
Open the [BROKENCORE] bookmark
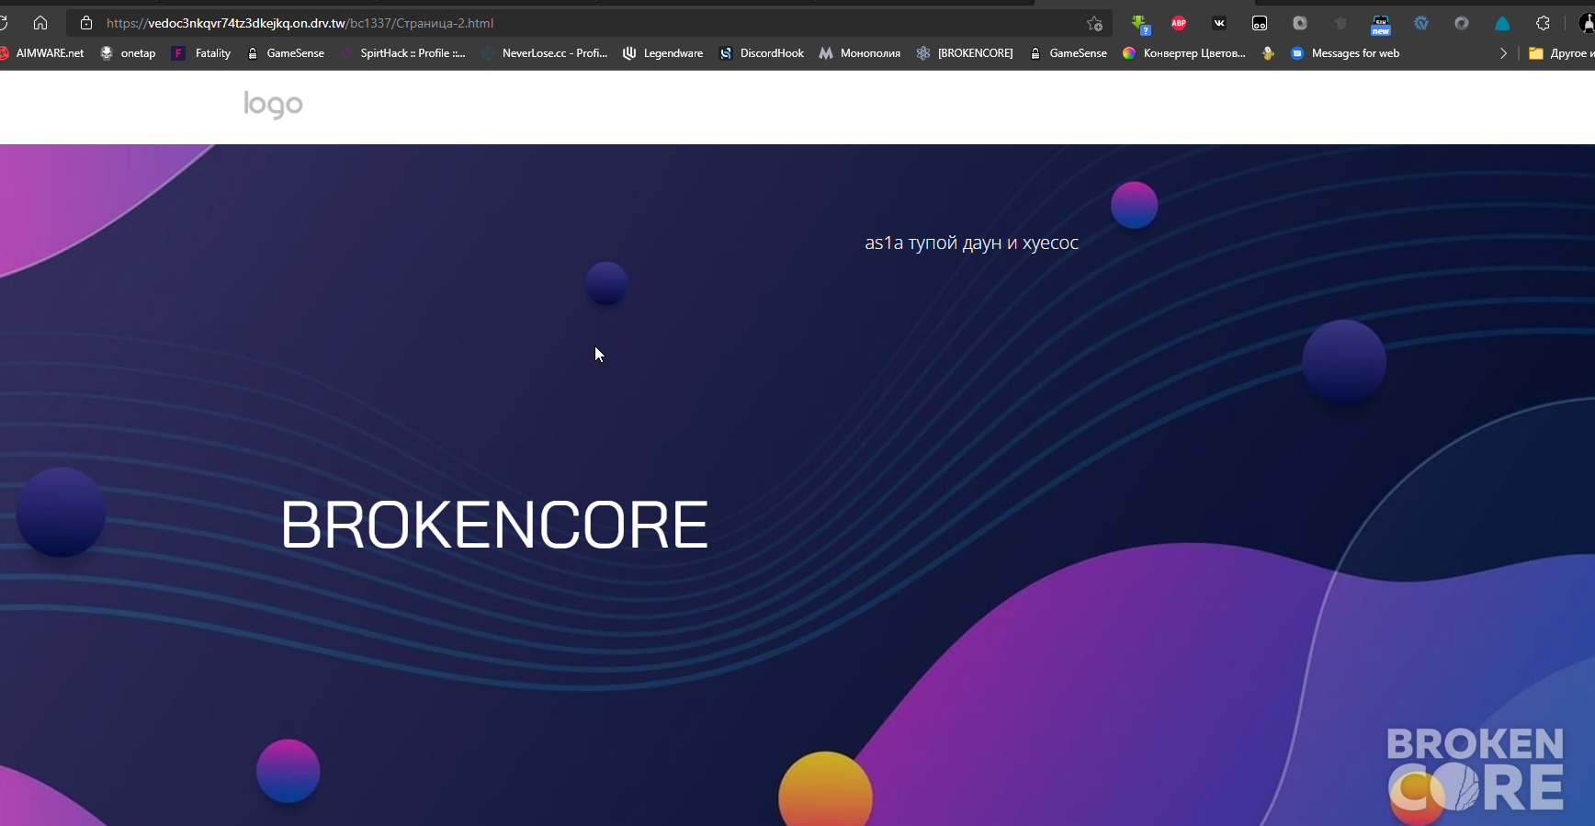pyautogui.click(x=965, y=53)
